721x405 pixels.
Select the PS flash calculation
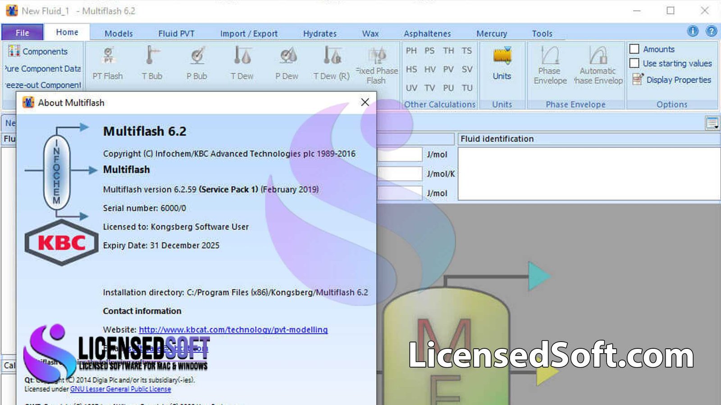(429, 50)
